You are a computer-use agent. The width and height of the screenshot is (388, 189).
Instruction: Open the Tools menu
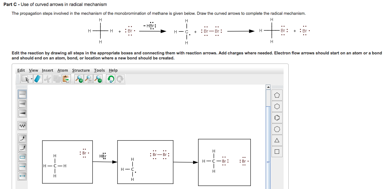point(99,70)
